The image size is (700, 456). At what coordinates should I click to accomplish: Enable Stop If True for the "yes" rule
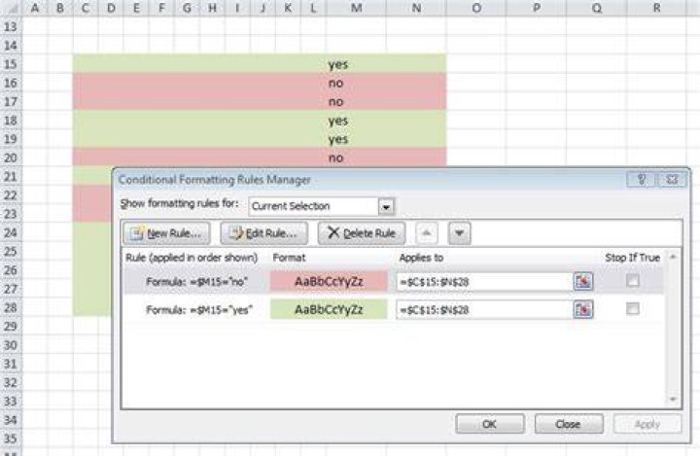point(633,308)
